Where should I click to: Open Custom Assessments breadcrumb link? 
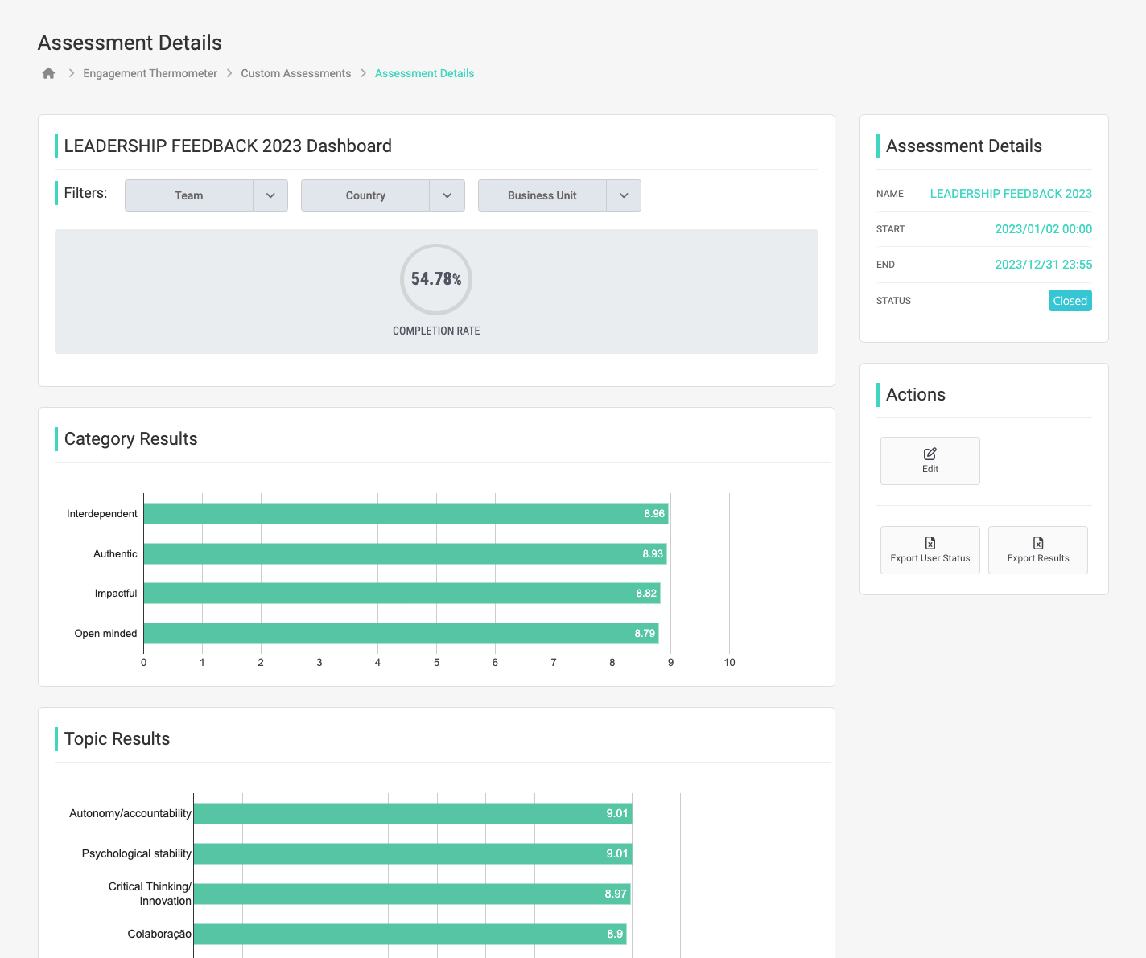coord(295,73)
